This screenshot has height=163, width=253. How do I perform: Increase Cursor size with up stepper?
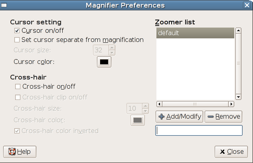112,48
